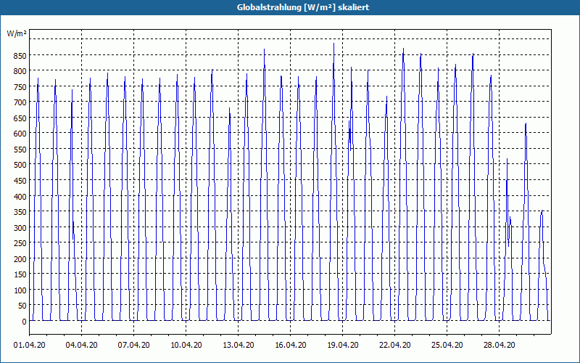Click the 04.04.20 date label
580x363 pixels.
pos(82,345)
